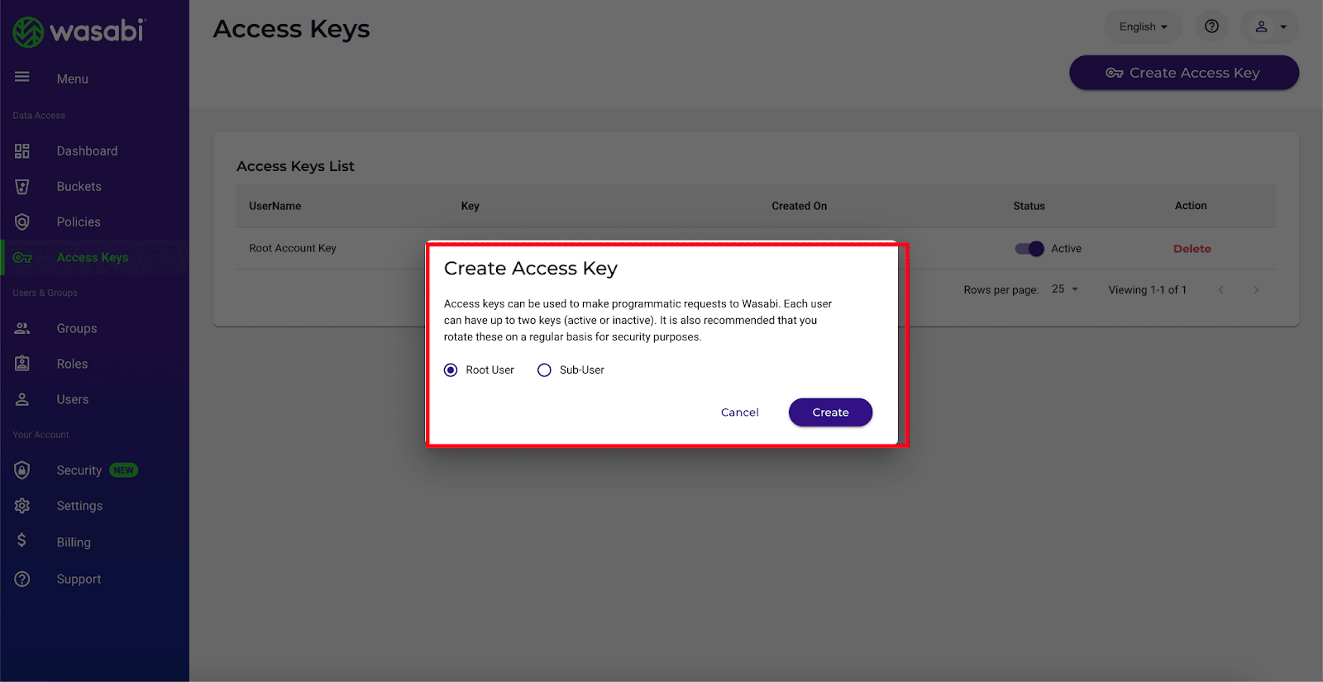This screenshot has width=1323, height=682.
Task: Select the Sub-User radio button
Action: 544,370
